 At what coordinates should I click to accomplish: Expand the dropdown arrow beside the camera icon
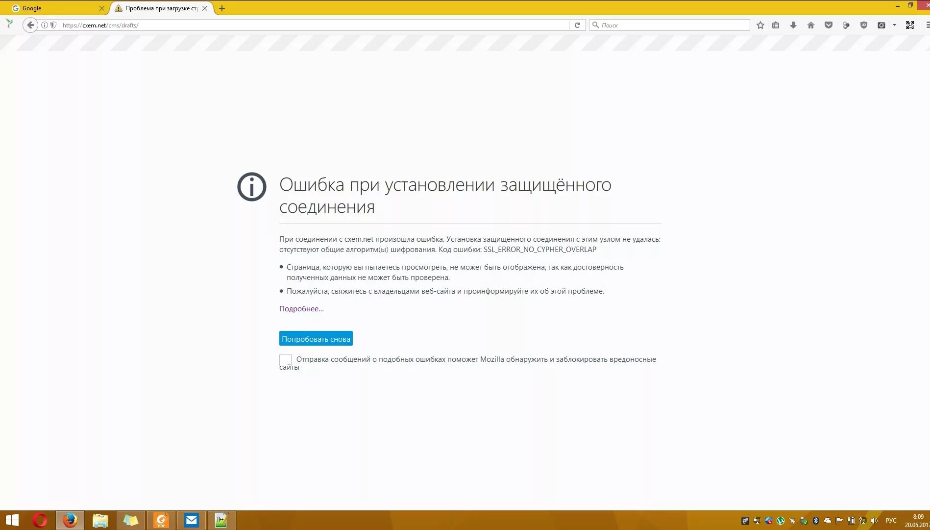[894, 25]
